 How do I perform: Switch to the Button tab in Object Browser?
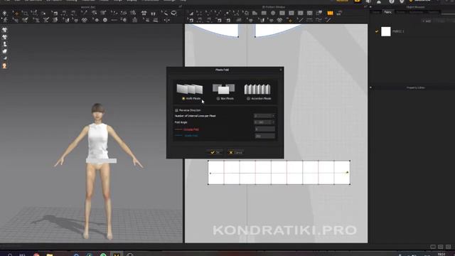click(401, 12)
